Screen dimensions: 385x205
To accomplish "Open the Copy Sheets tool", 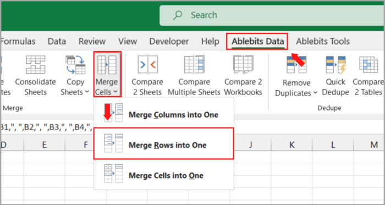I will click(x=75, y=75).
